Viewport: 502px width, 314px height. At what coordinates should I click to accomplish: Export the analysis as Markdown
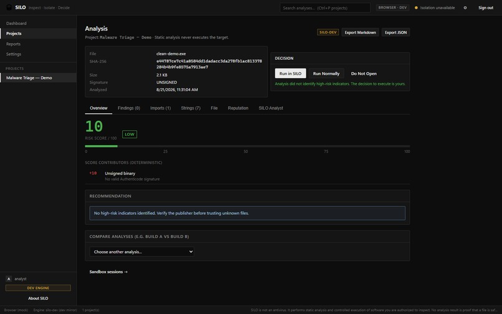(x=360, y=32)
